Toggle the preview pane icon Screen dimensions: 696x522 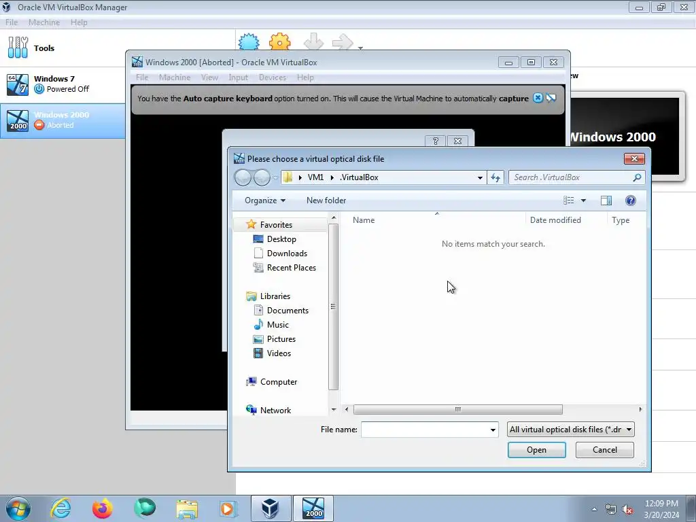[x=606, y=201]
